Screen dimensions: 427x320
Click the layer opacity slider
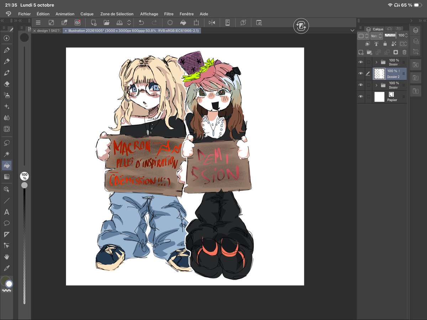click(x=390, y=36)
